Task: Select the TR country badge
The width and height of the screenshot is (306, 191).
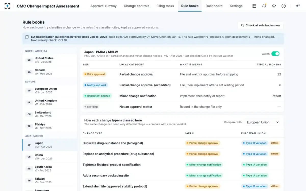Action: 29,126
